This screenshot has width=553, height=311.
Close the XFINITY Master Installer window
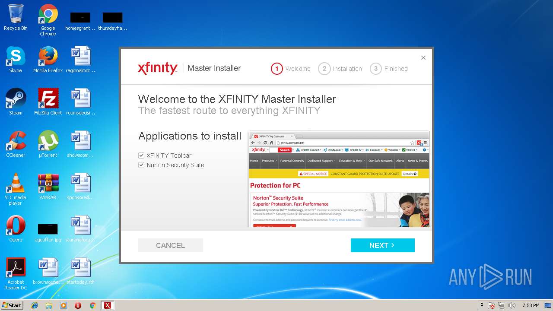point(423,57)
